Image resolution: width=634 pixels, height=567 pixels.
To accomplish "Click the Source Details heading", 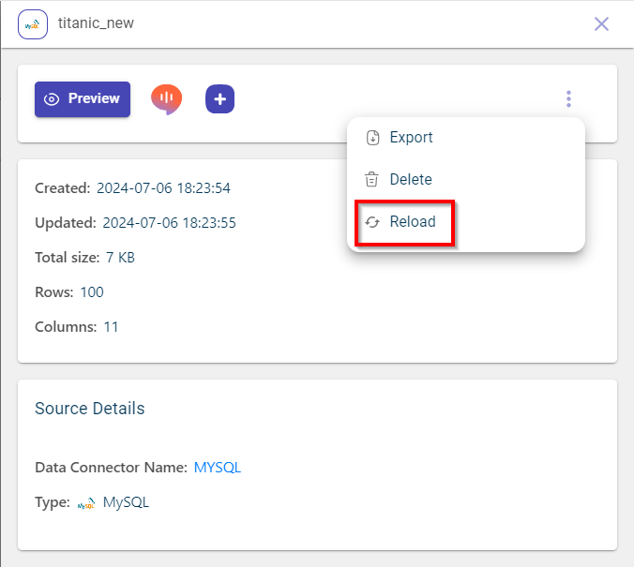I will (x=89, y=409).
